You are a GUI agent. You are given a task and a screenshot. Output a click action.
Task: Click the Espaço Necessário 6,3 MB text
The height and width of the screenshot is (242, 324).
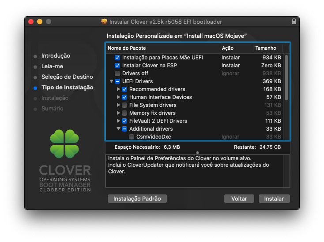pos(147,147)
